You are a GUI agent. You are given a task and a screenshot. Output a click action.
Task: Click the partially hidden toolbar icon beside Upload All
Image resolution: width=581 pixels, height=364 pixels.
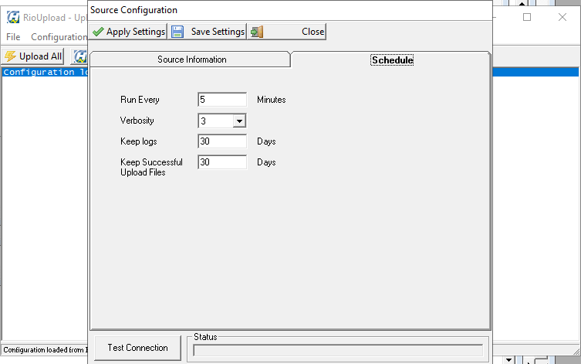coord(79,56)
